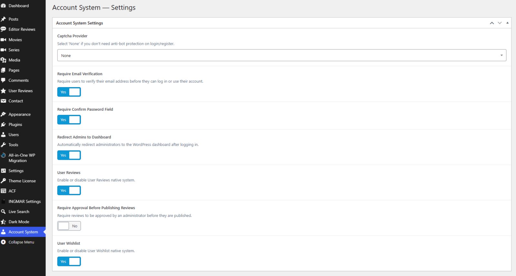Click the Plugins plug icon
The height and width of the screenshot is (276, 516).
[x=3, y=125]
